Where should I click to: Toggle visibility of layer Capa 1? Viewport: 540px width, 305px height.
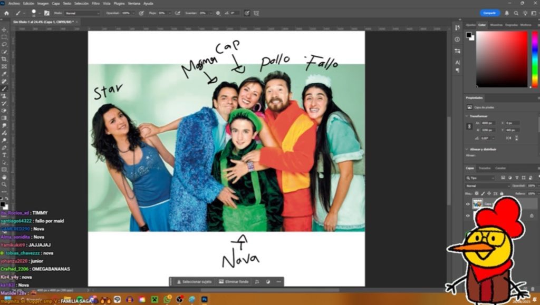click(x=468, y=204)
